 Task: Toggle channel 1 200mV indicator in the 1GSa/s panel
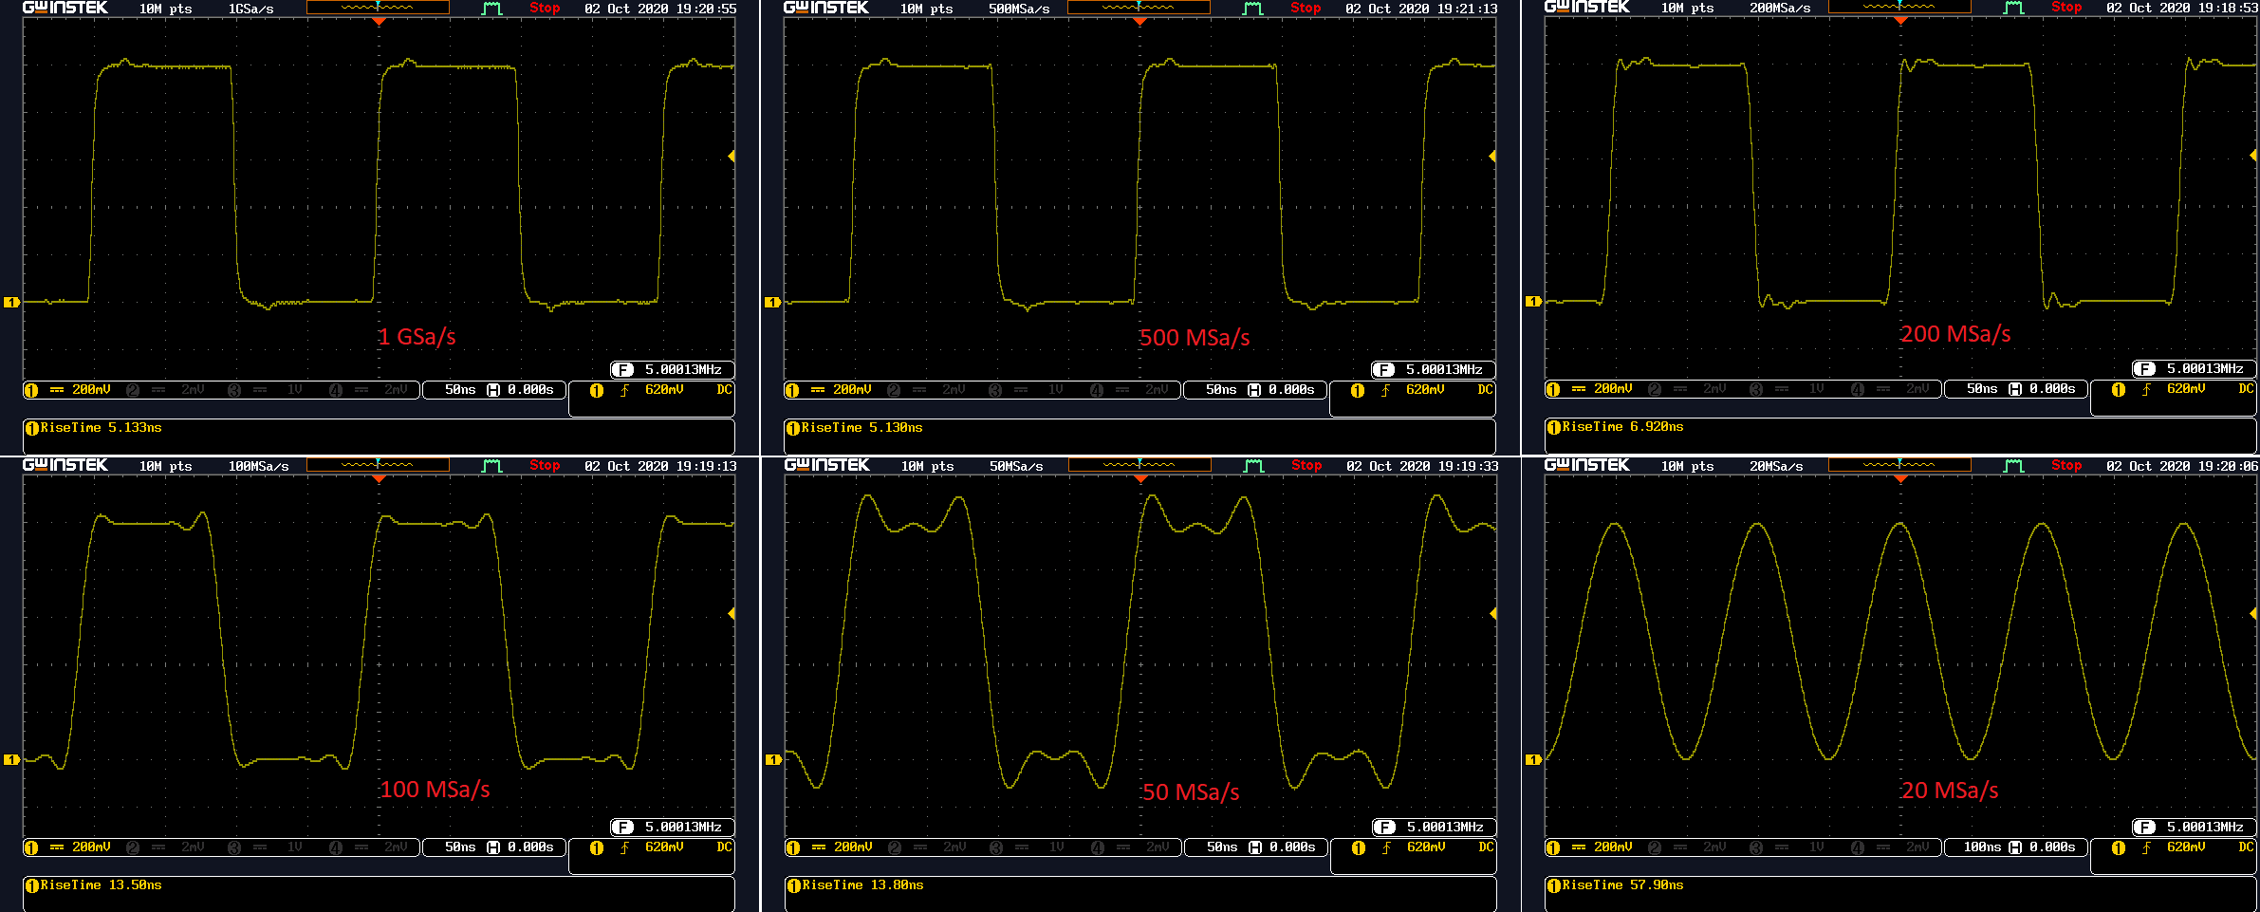point(68,390)
